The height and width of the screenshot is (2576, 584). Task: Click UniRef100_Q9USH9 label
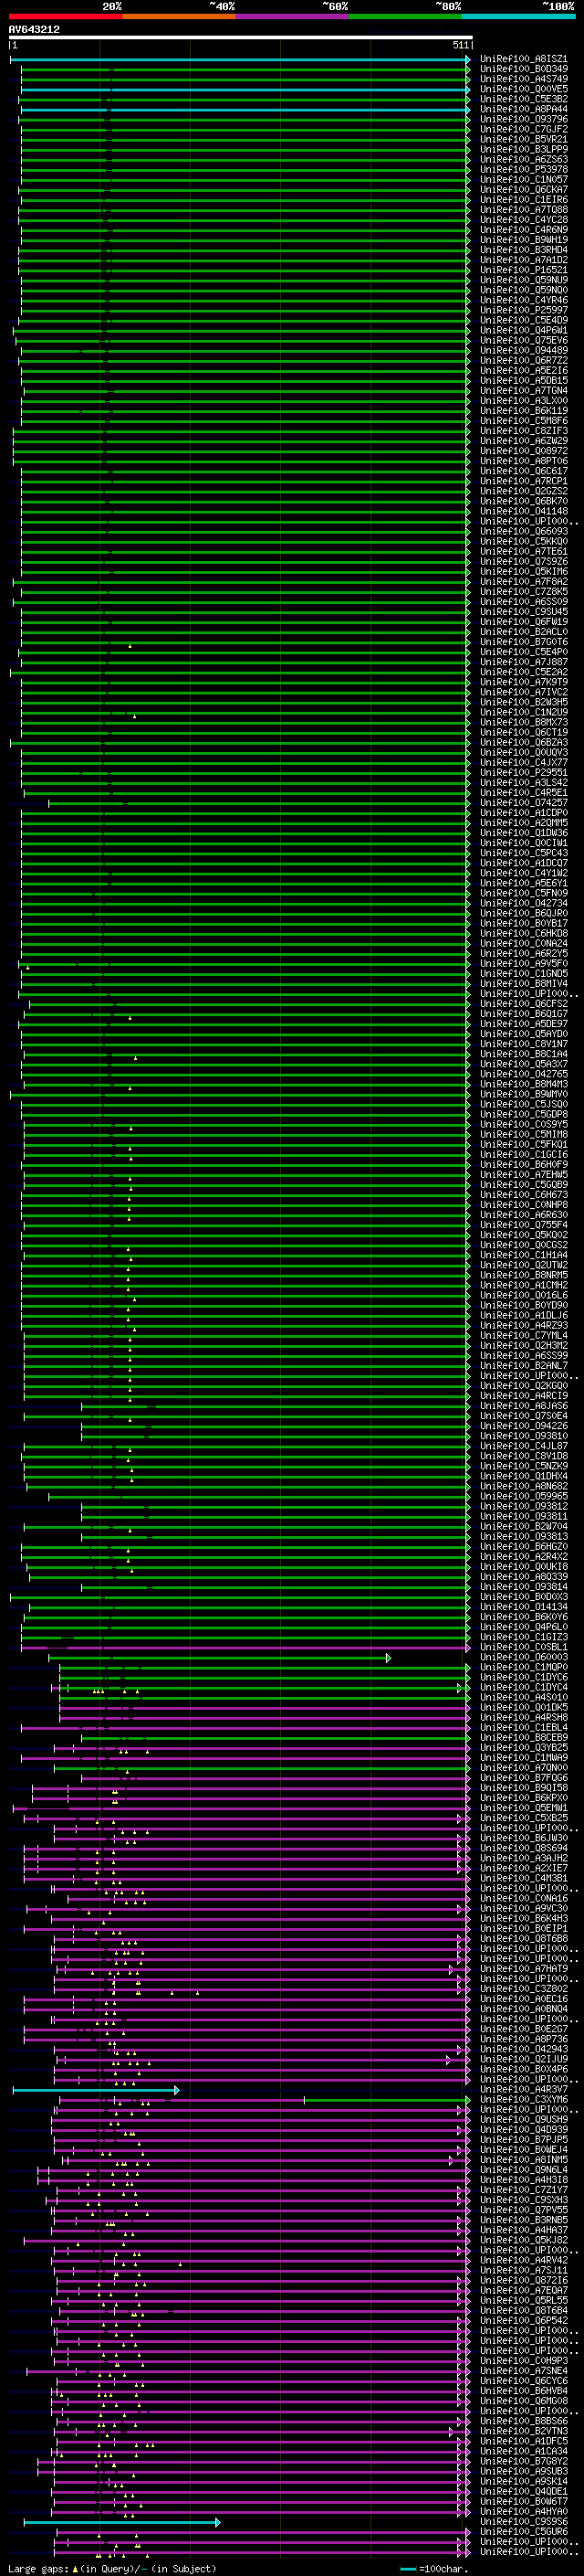[523, 2119]
